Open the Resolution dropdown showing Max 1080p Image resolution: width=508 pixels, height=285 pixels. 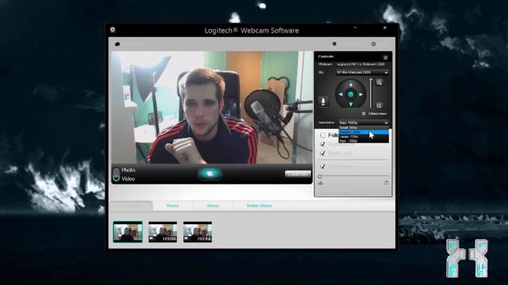pyautogui.click(x=364, y=123)
